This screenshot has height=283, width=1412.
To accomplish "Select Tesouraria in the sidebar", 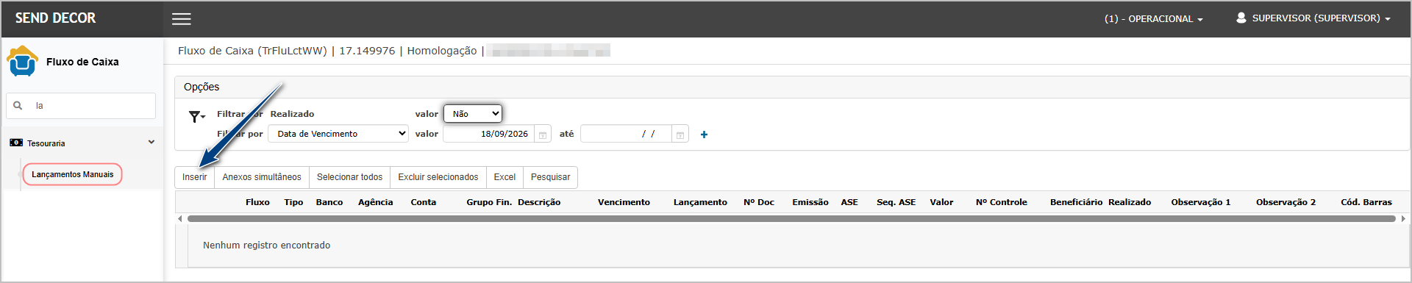I will point(46,143).
